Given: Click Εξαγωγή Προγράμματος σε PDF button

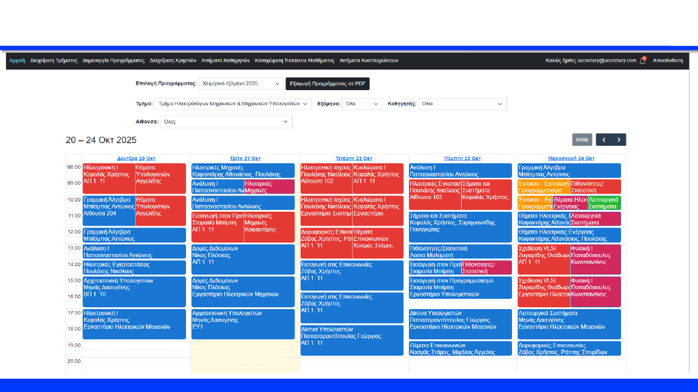Looking at the screenshot, I should [x=327, y=83].
